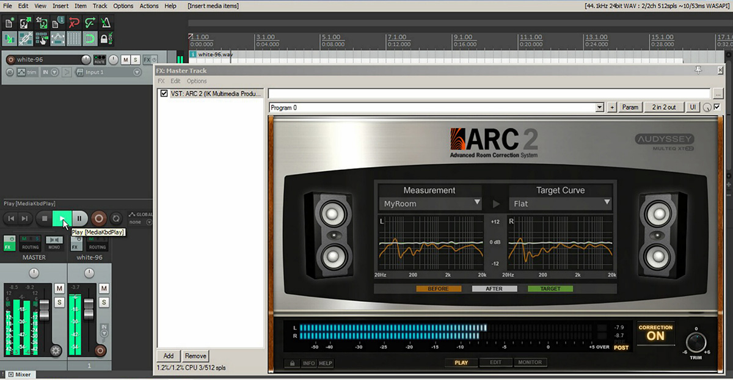Click the Pause transport button
Image resolution: width=733 pixels, height=380 pixels.
79,218
